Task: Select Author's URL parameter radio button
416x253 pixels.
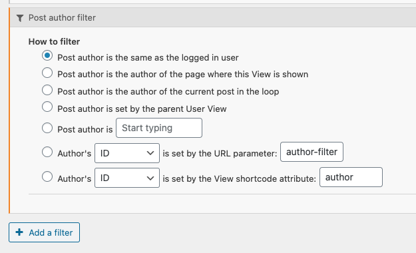Action: pos(47,152)
